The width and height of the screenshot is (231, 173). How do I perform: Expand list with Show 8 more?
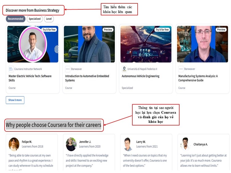click(x=15, y=100)
